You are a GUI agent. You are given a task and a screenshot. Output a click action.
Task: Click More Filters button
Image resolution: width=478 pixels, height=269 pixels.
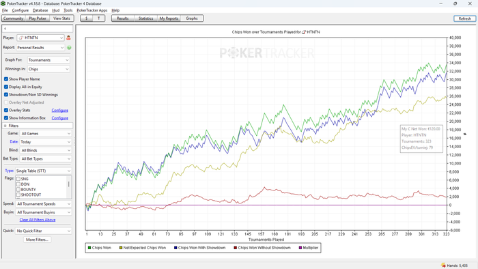click(x=37, y=240)
